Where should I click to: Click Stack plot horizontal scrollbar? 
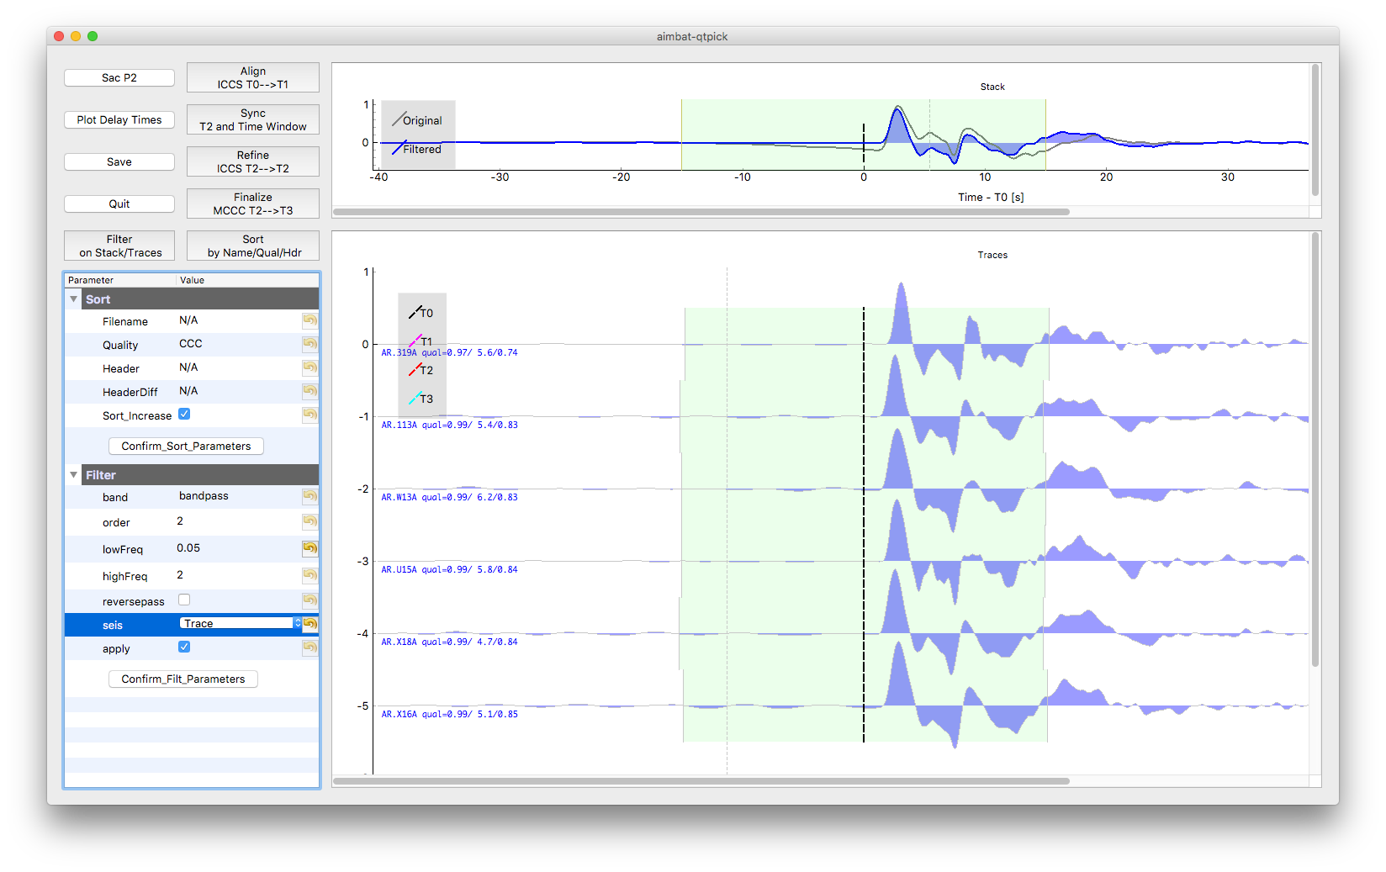pos(701,212)
